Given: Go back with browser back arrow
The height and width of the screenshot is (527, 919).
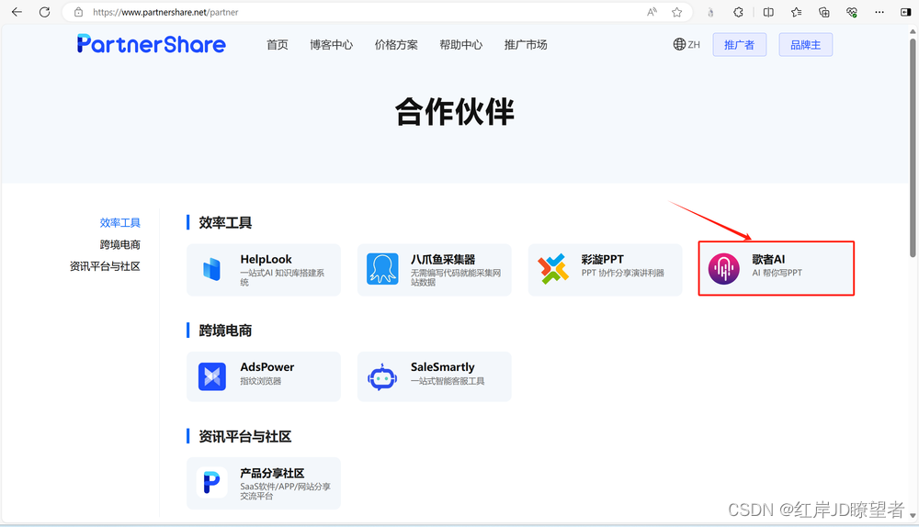Looking at the screenshot, I should click(x=17, y=12).
